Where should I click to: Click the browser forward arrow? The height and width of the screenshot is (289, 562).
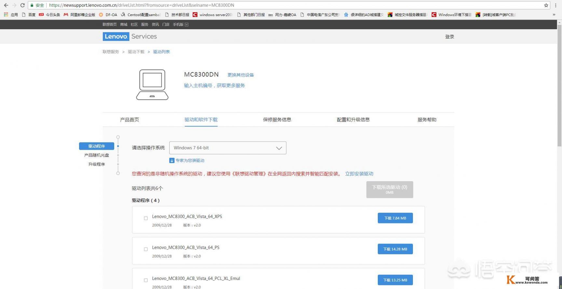[x=14, y=5]
